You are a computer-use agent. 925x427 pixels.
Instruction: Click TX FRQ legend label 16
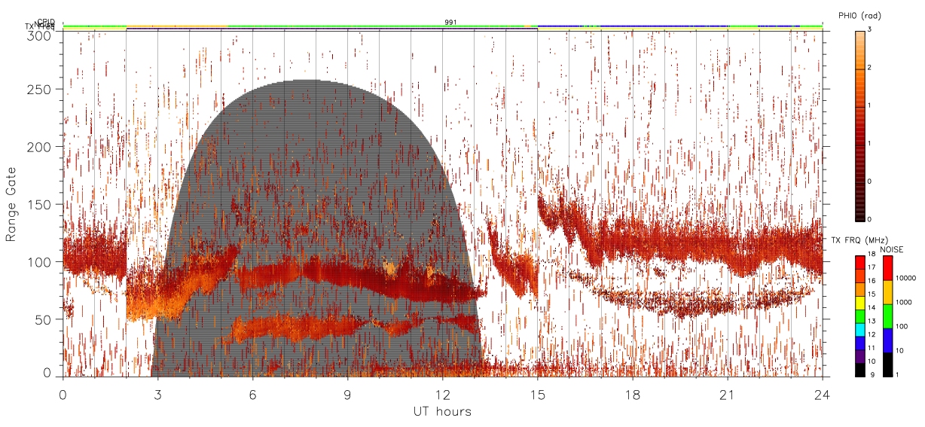click(872, 280)
